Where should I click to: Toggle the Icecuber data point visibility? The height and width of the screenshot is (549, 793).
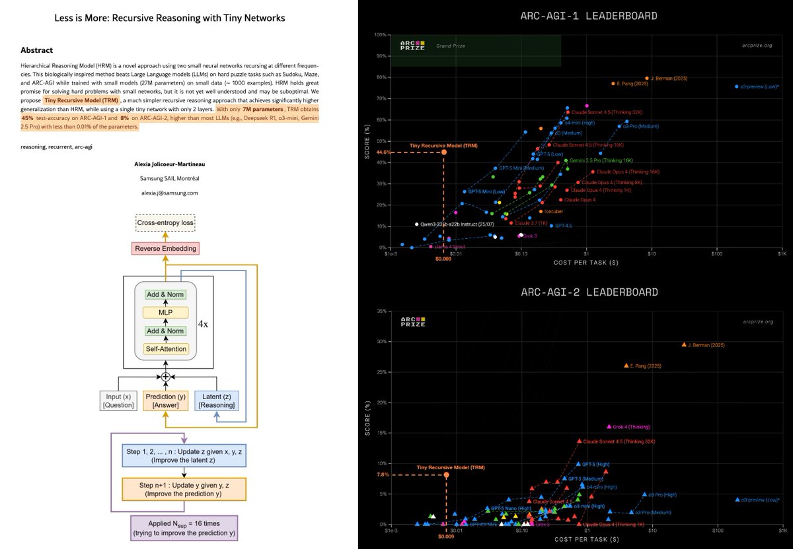(541, 211)
